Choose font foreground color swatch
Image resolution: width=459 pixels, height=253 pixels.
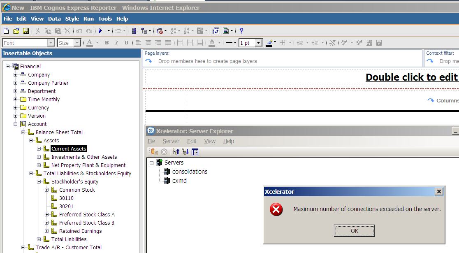(90, 43)
